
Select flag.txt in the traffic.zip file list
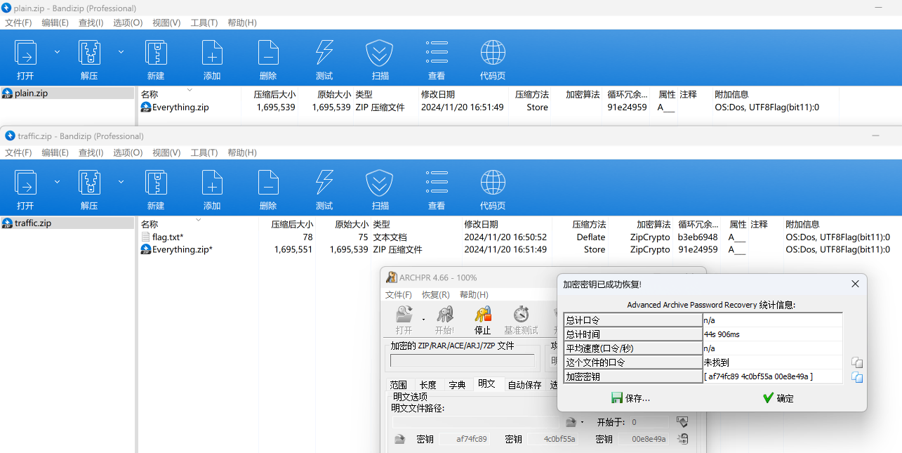[167, 237]
